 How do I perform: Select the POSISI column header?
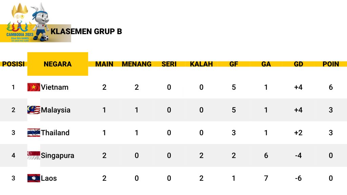[x=13, y=64]
